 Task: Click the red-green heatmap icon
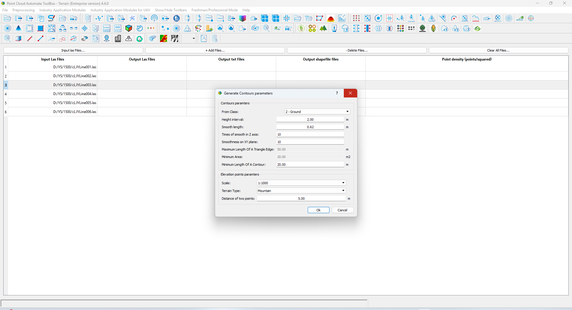(164, 39)
